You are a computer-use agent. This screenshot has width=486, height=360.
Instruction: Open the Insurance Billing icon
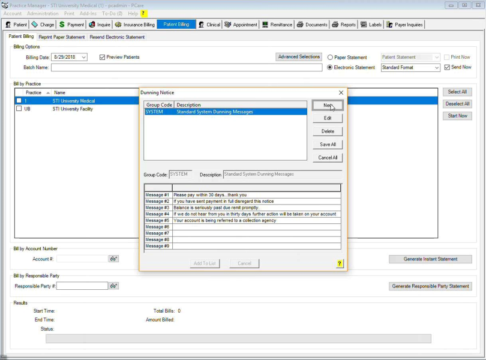119,25
